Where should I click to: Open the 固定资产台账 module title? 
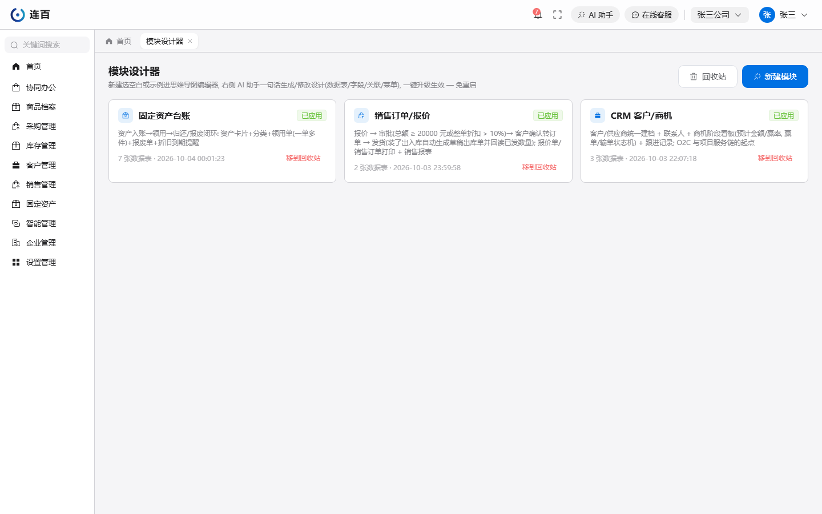pos(164,115)
